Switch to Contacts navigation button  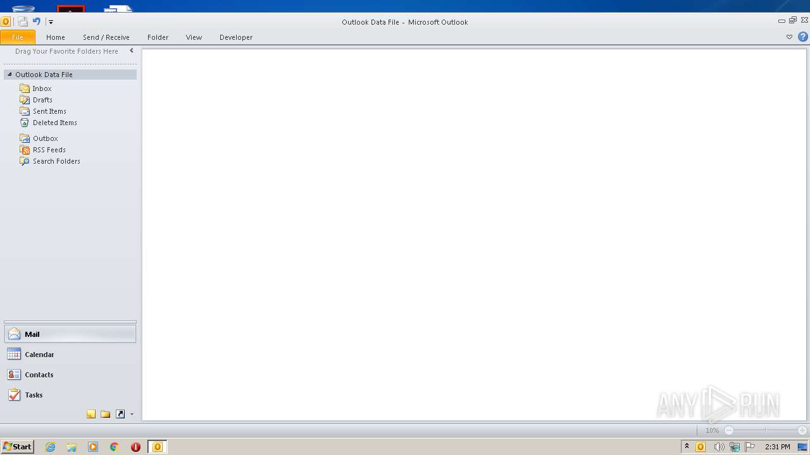click(70, 375)
